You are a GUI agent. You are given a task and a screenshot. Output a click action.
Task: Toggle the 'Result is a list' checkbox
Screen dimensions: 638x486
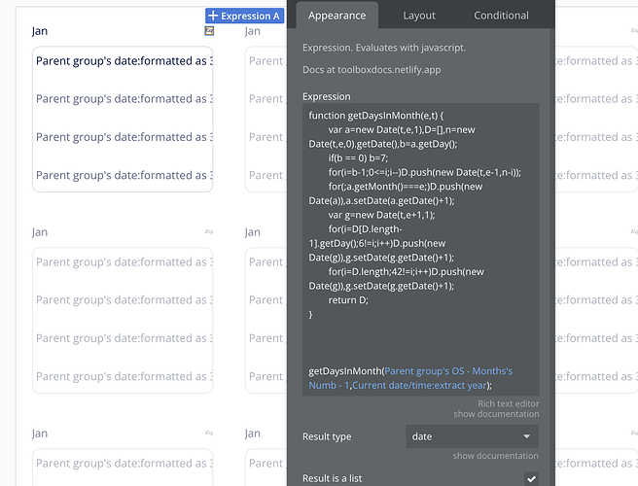(531, 478)
